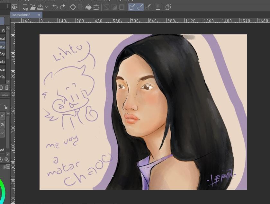
Task: Open the tool property dropdown chevron
Action: tap(2, 133)
